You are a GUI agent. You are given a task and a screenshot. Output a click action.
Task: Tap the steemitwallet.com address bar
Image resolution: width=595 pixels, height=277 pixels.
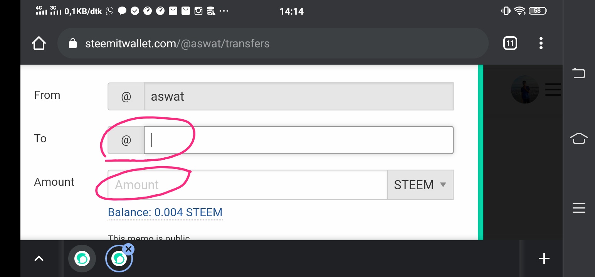tap(270, 43)
